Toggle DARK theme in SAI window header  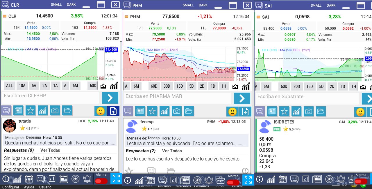click(x=331, y=5)
